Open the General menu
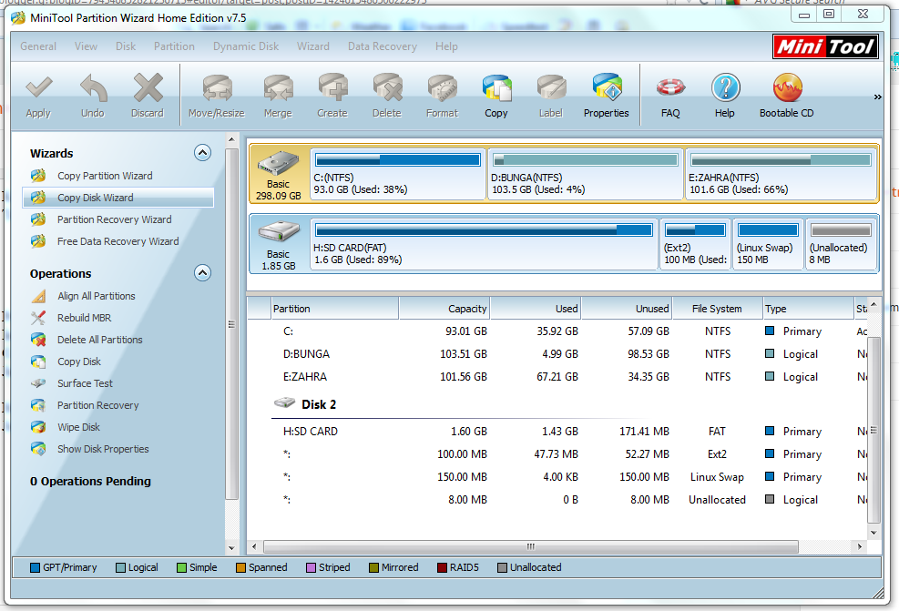Screen dimensions: 899x611 38,46
